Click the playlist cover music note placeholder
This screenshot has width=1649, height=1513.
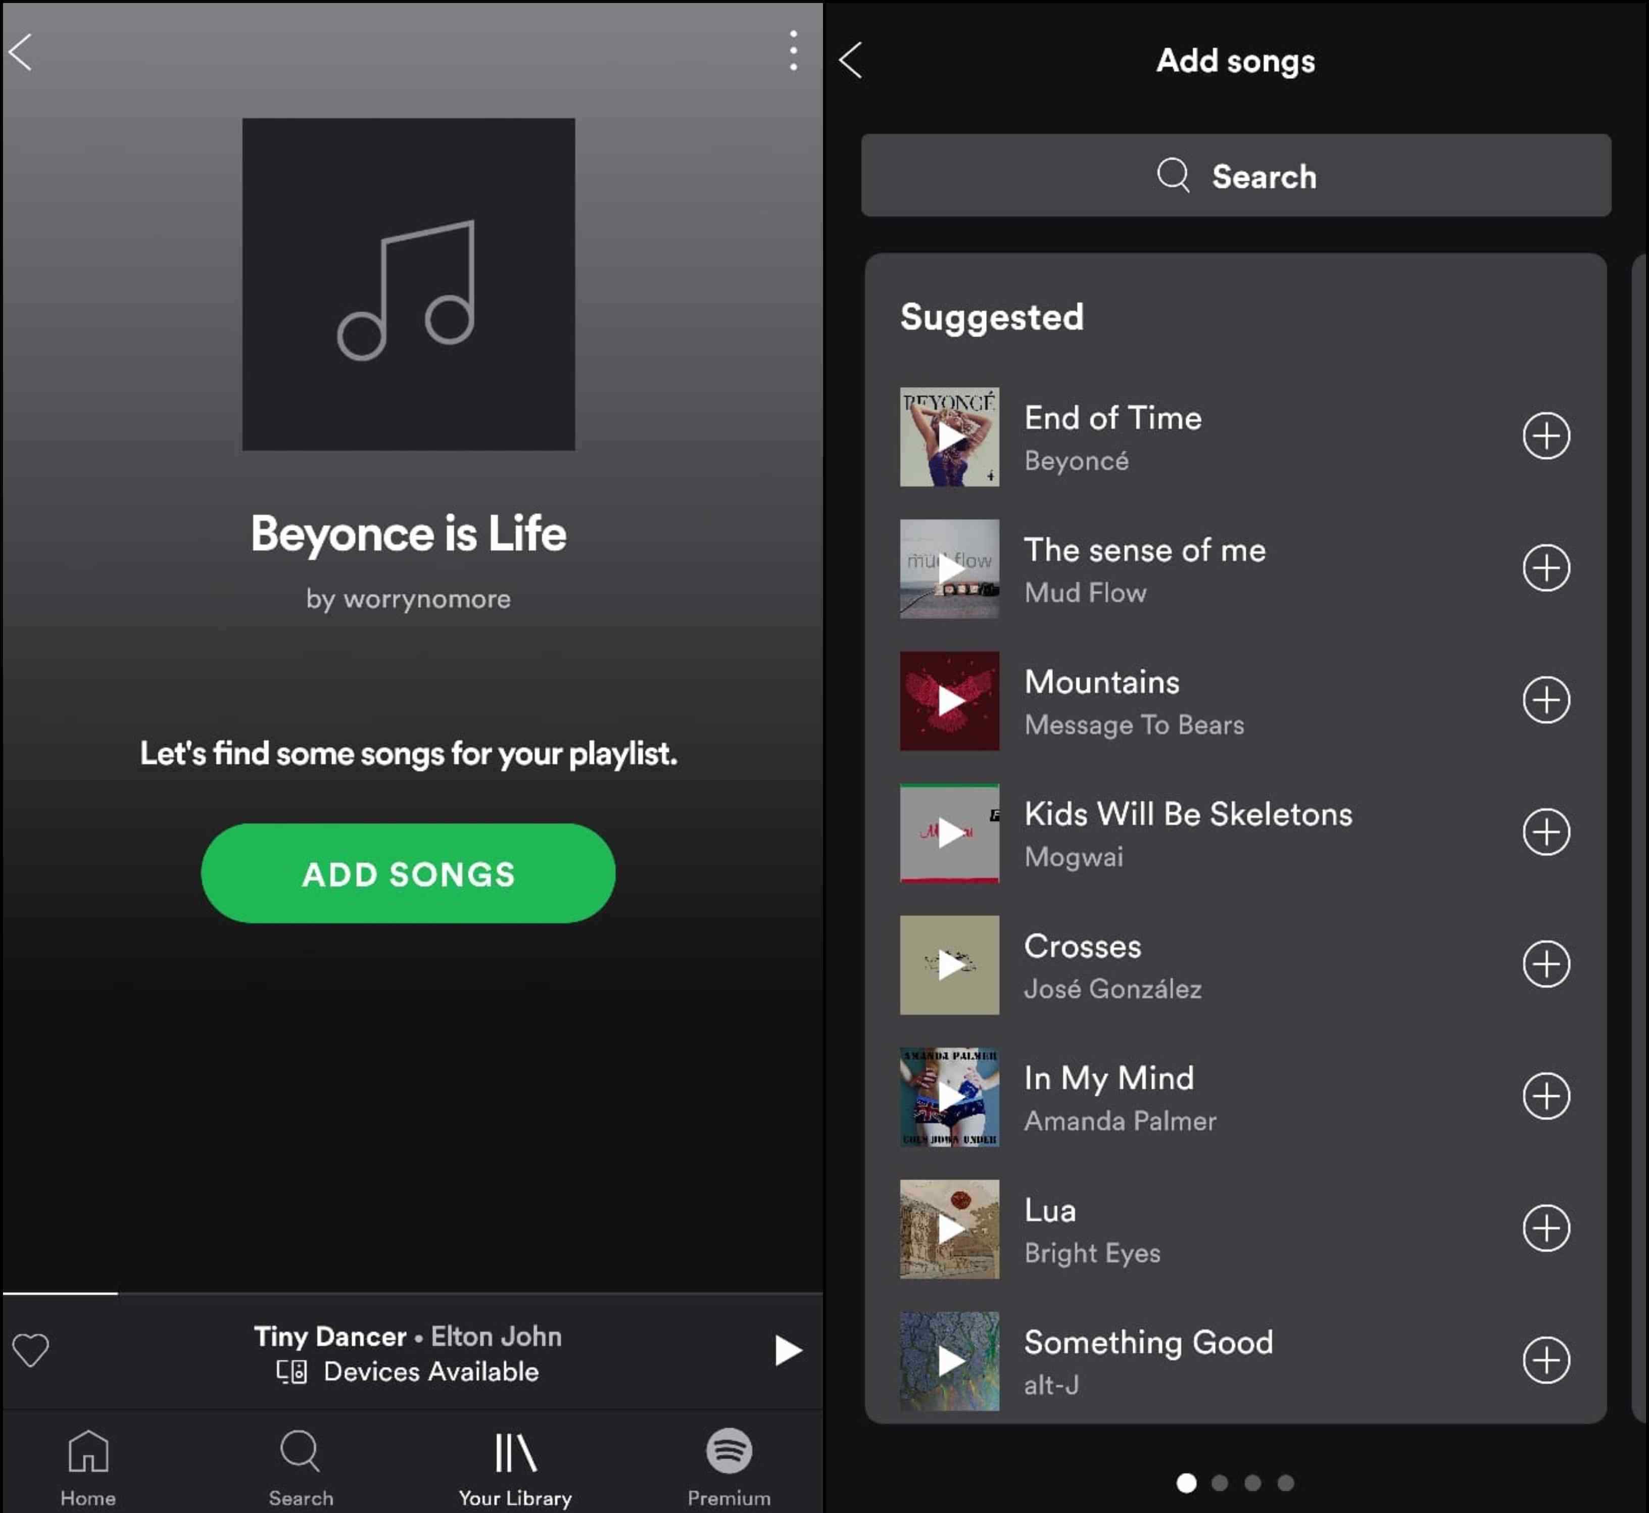[408, 284]
